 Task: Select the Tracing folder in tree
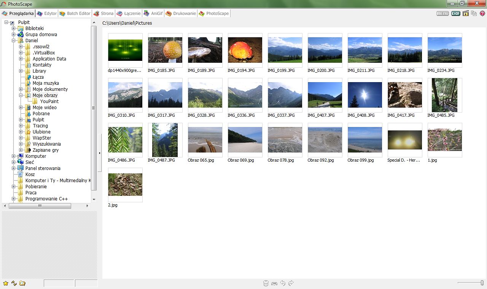40,126
